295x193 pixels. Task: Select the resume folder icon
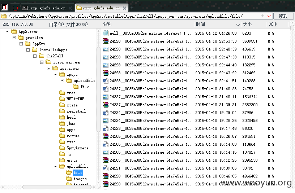pyautogui.click(x=62, y=136)
